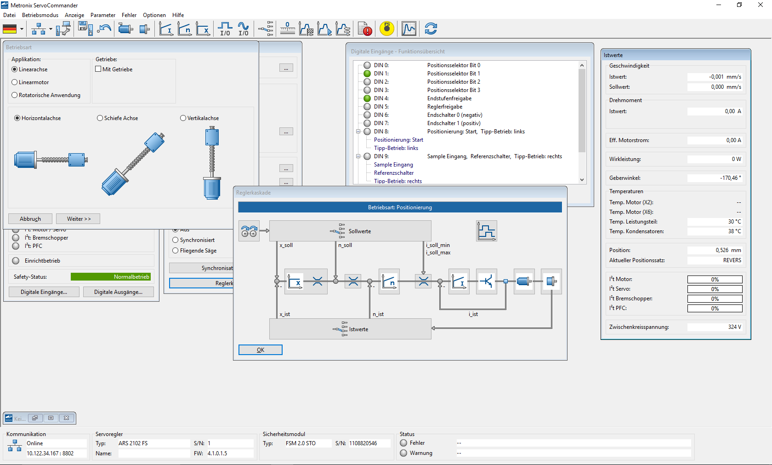The width and height of the screenshot is (772, 465).
Task: Open error document toolbar icon
Action: [x=365, y=29]
